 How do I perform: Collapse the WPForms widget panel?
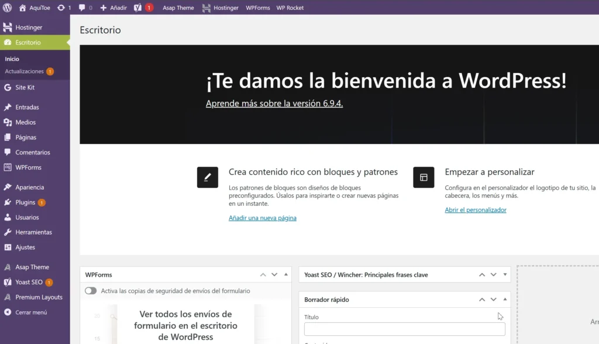point(285,274)
